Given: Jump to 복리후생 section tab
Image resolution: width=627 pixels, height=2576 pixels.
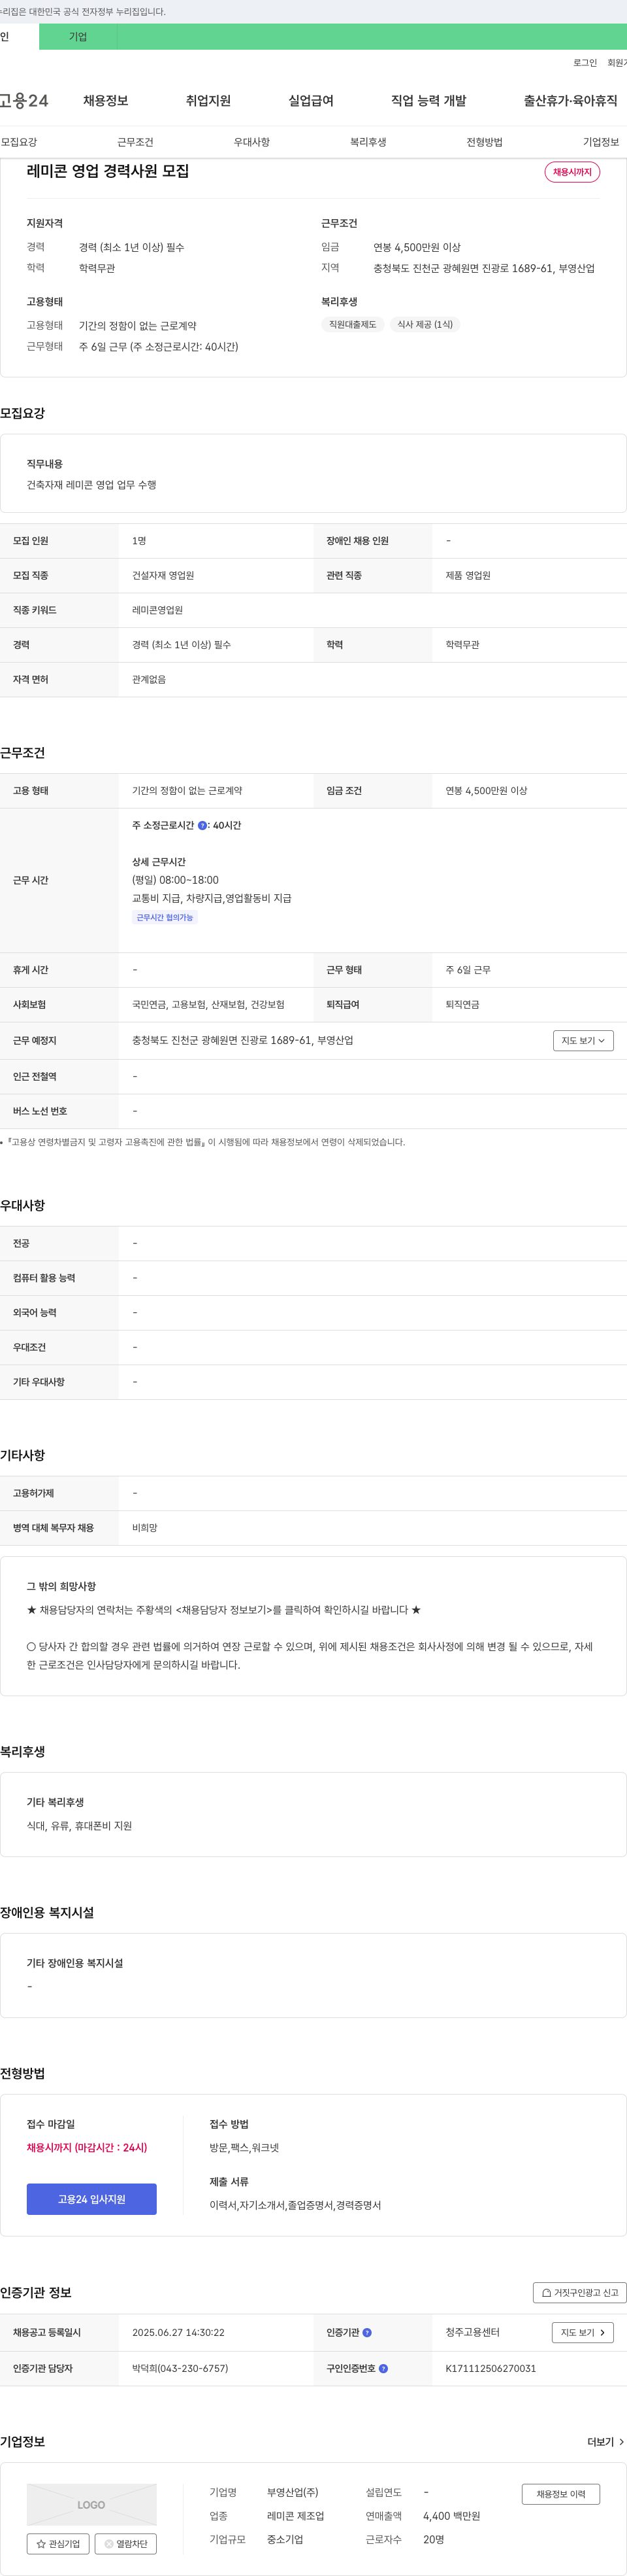Looking at the screenshot, I should [x=368, y=142].
